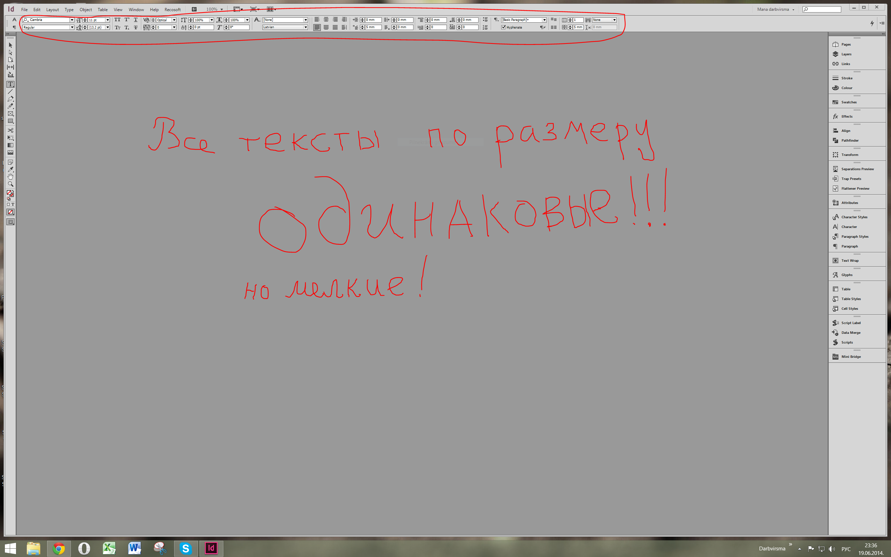
Task: Open the leading (13,2 pt) dropdown
Action: click(108, 27)
